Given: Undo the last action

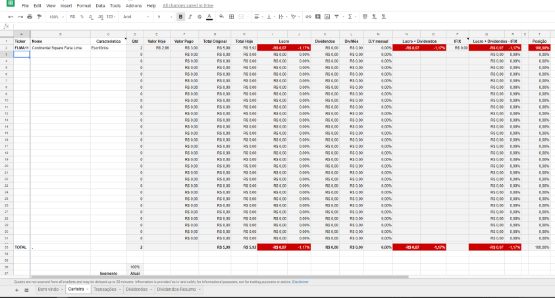Looking at the screenshot, I should coord(11,16).
